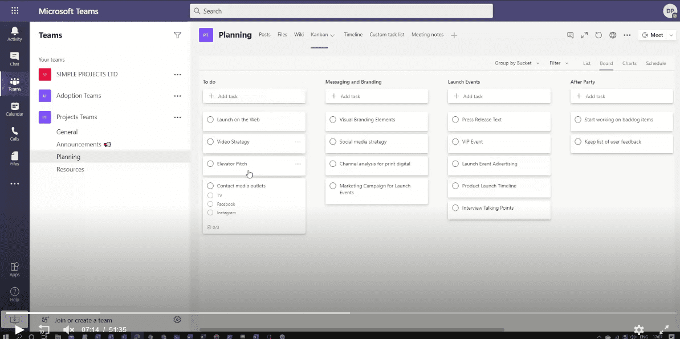Play the video

click(19, 330)
